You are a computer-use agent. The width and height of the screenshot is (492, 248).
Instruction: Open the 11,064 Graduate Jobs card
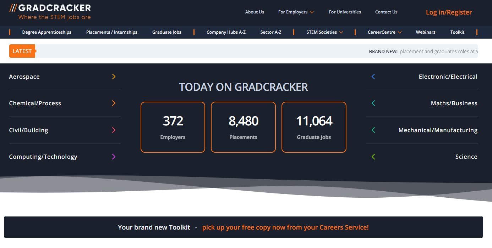tap(314, 127)
